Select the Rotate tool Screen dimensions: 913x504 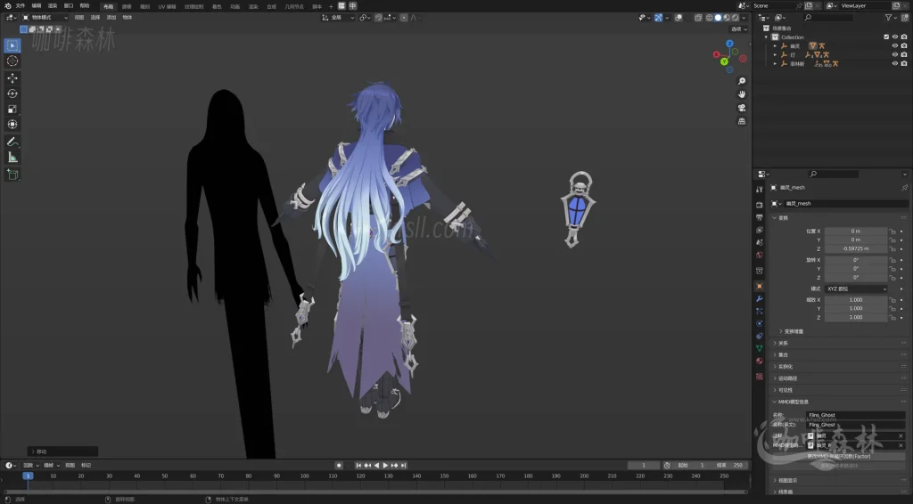(x=12, y=93)
